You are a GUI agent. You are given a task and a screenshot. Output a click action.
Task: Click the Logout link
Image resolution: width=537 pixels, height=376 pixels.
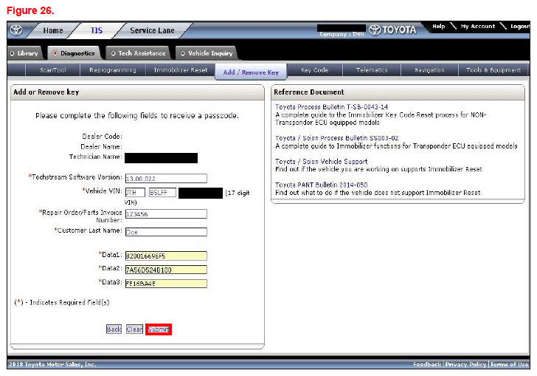(x=520, y=26)
